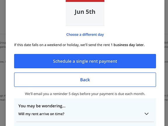Click the divider below the rent question

(85, 122)
